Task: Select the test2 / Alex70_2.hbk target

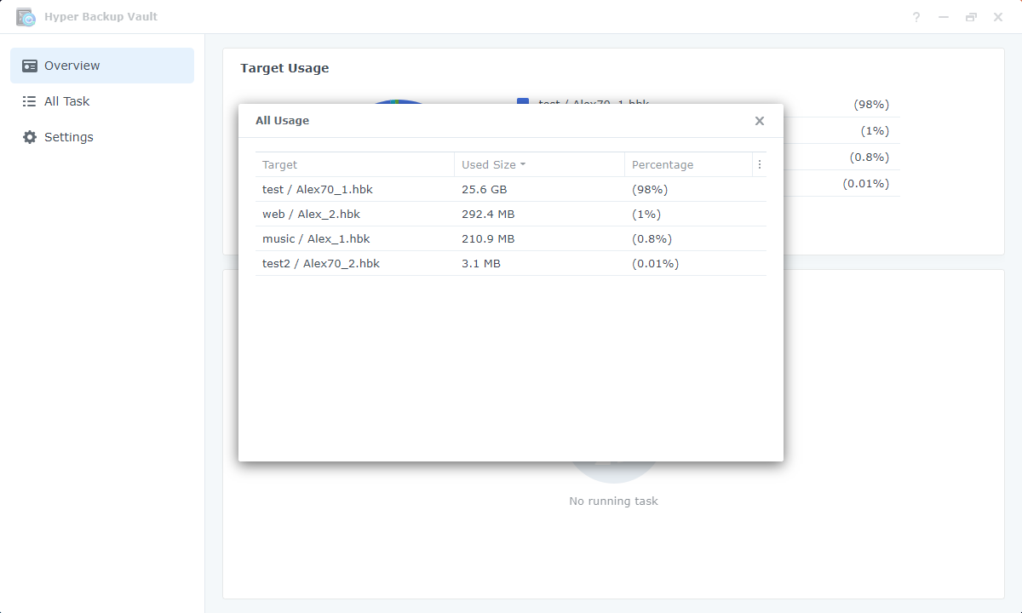Action: (x=321, y=263)
